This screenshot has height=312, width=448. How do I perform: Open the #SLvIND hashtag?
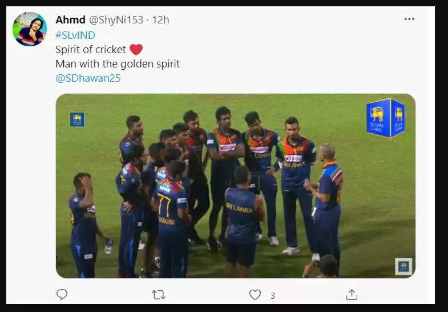pos(75,35)
